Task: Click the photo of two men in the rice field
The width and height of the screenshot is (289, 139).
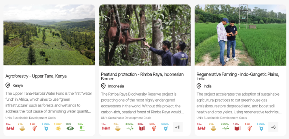Action: coord(240,35)
